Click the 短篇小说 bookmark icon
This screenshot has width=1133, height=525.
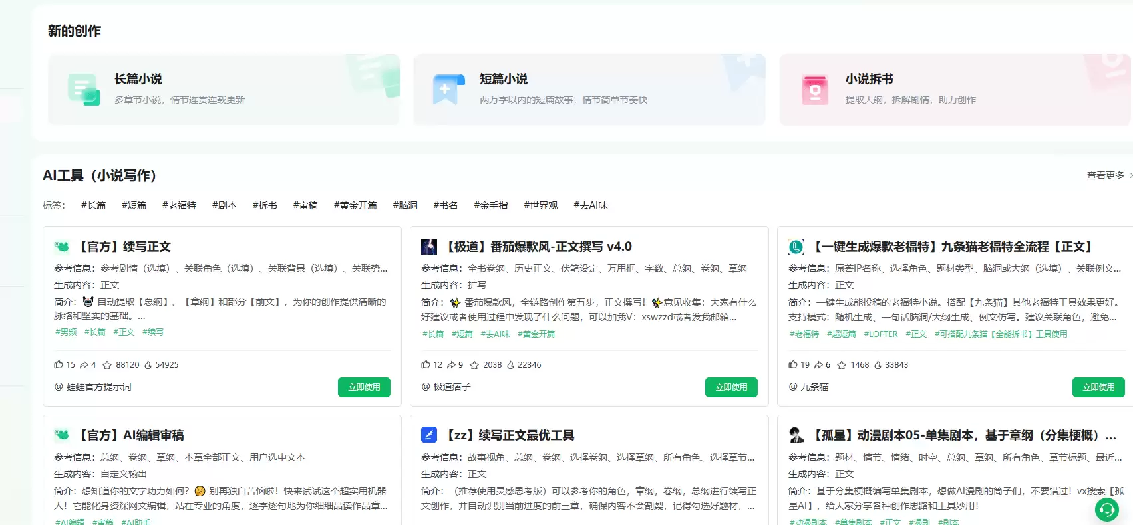(449, 90)
